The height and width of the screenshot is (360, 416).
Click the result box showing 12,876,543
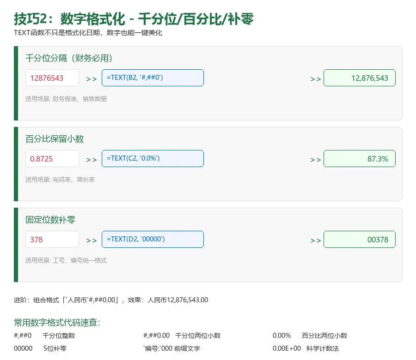tap(360, 78)
